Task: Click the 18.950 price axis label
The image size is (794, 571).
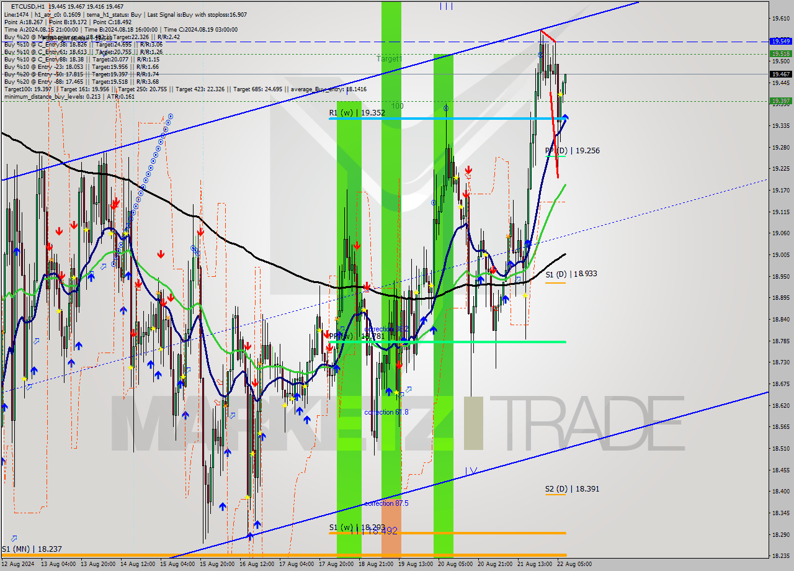Action: tap(780, 276)
